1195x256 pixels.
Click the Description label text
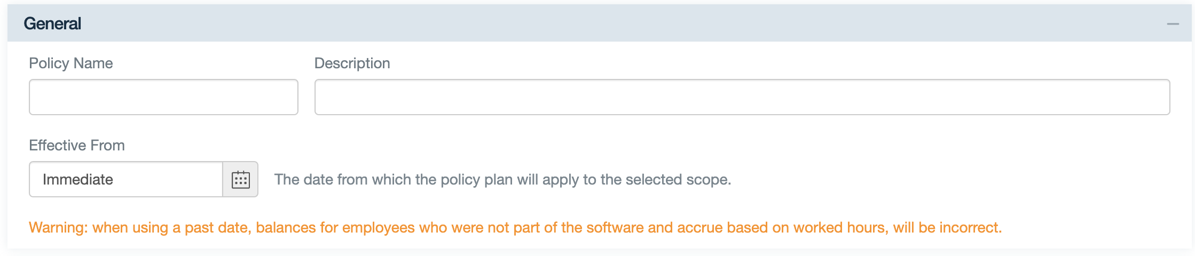[x=352, y=63]
